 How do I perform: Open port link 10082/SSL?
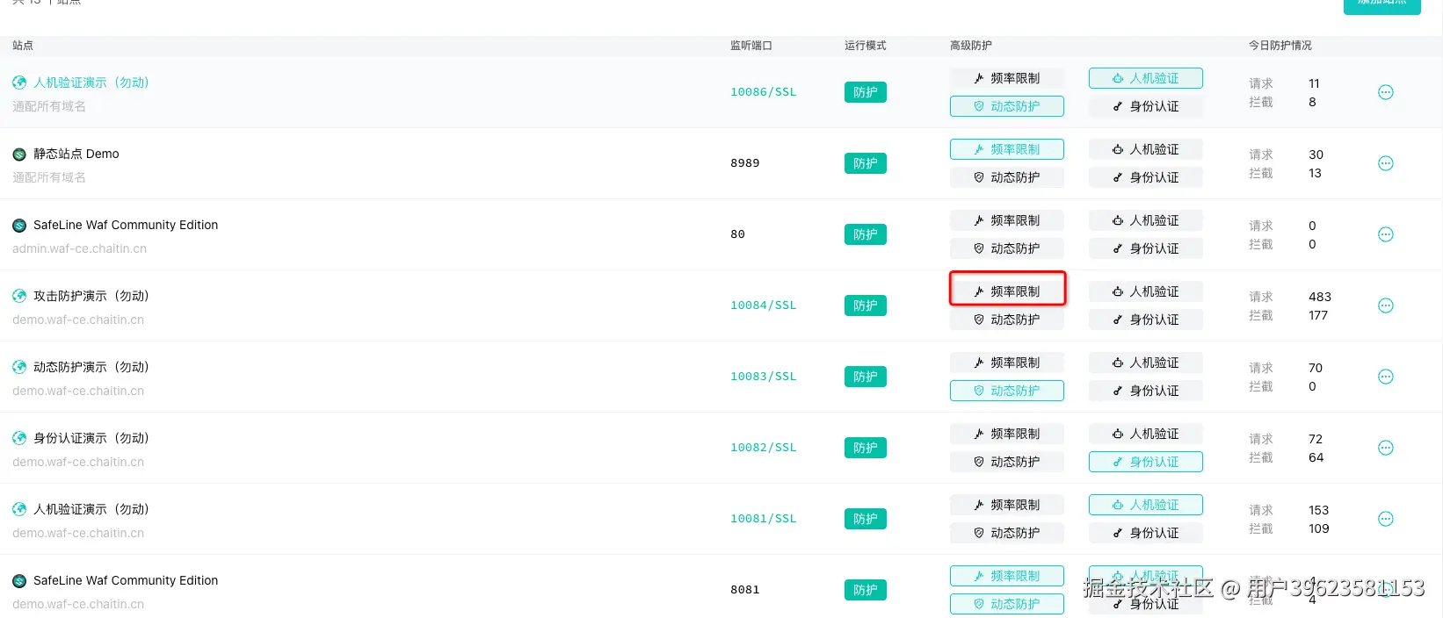tap(763, 448)
